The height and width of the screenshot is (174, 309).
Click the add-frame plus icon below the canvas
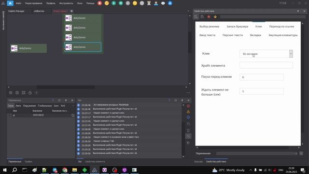37,93
